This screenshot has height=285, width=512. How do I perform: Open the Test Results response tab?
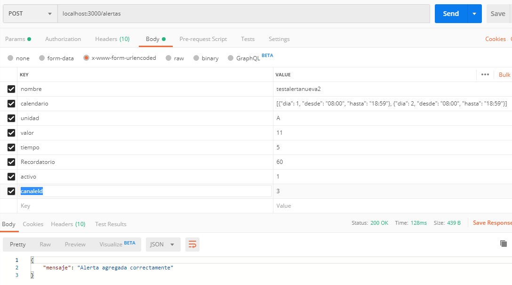click(x=111, y=224)
